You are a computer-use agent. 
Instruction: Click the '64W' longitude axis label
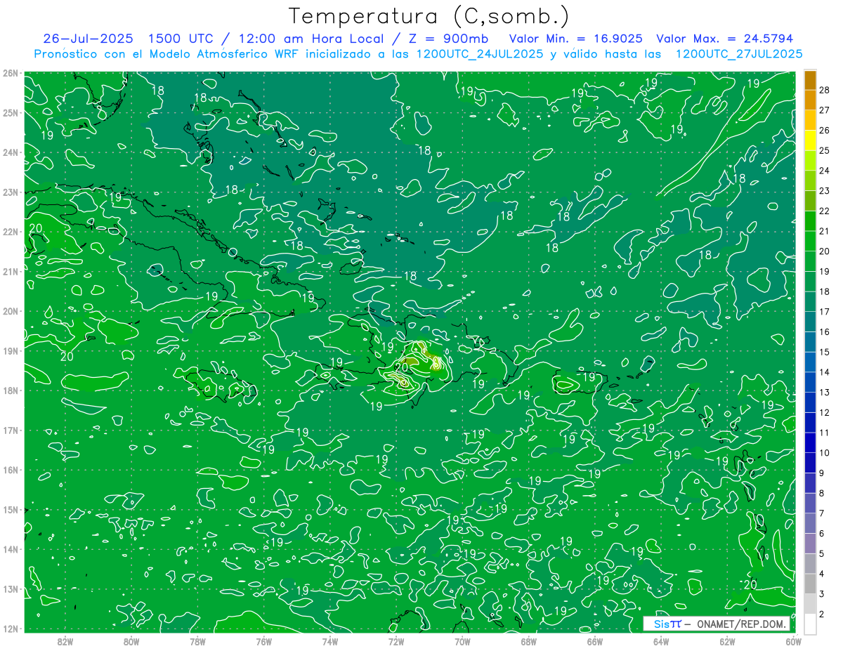[x=661, y=641]
